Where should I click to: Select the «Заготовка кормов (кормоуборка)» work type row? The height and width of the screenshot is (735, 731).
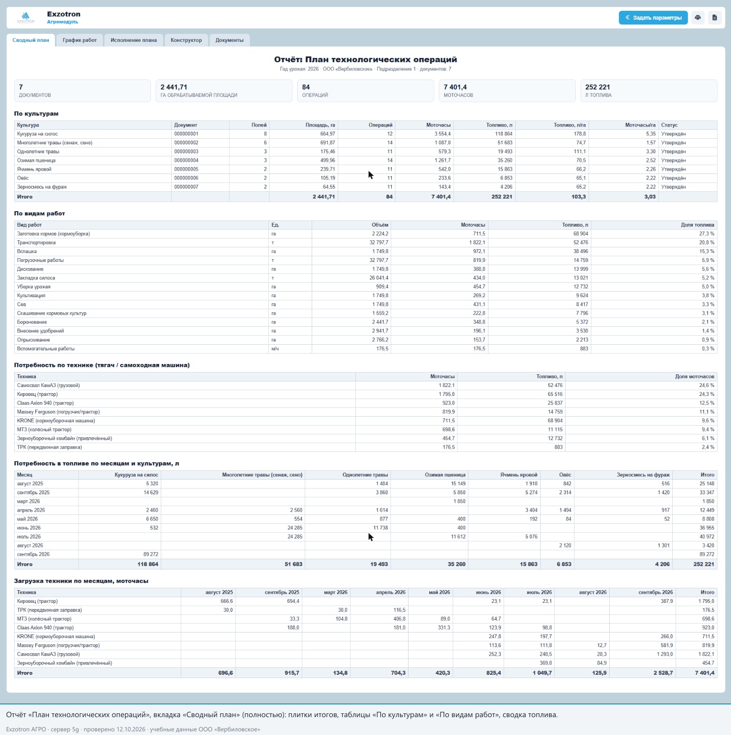click(x=366, y=234)
